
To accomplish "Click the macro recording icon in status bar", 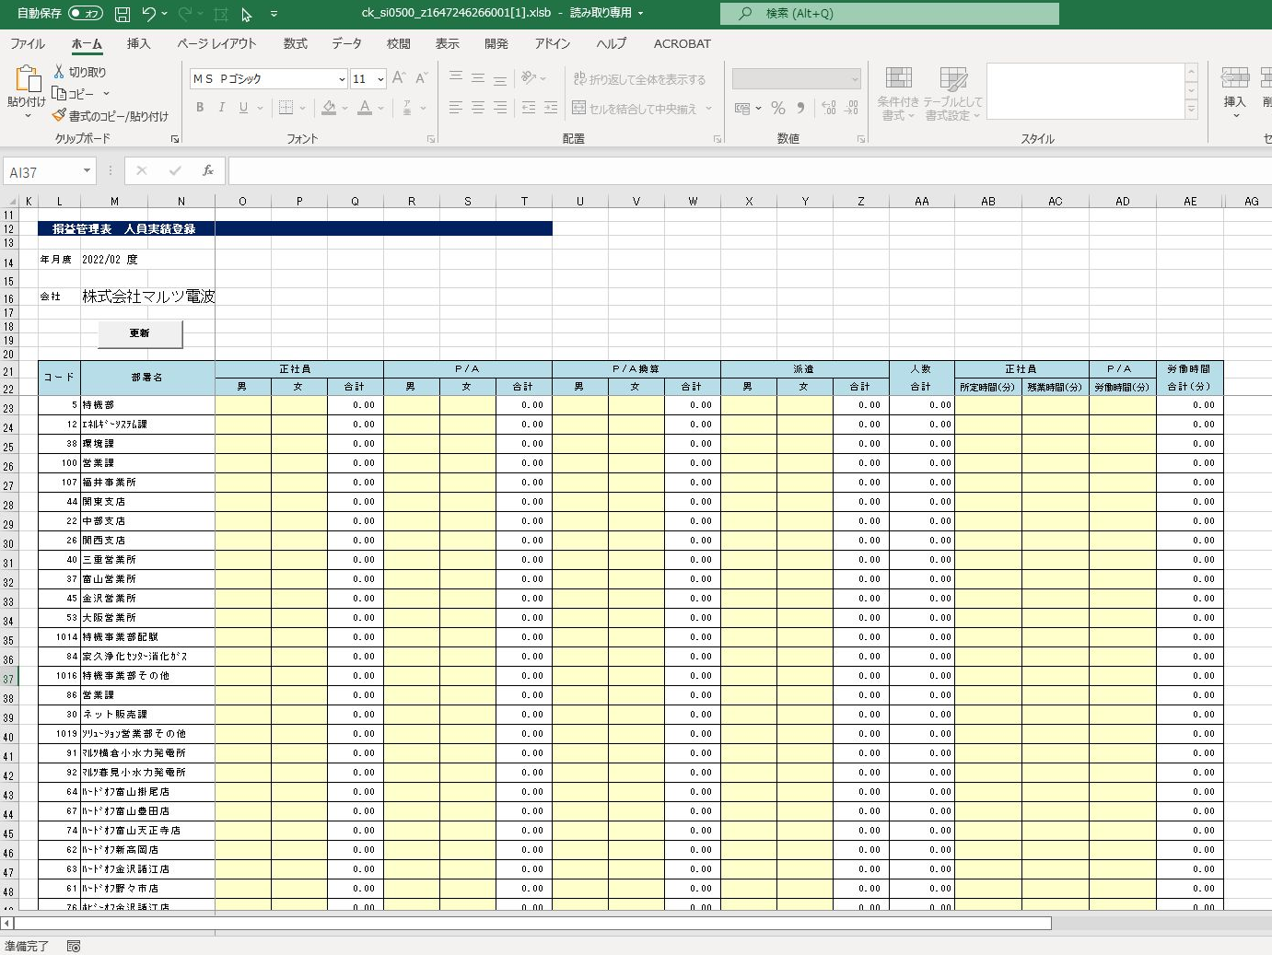I will point(74,946).
